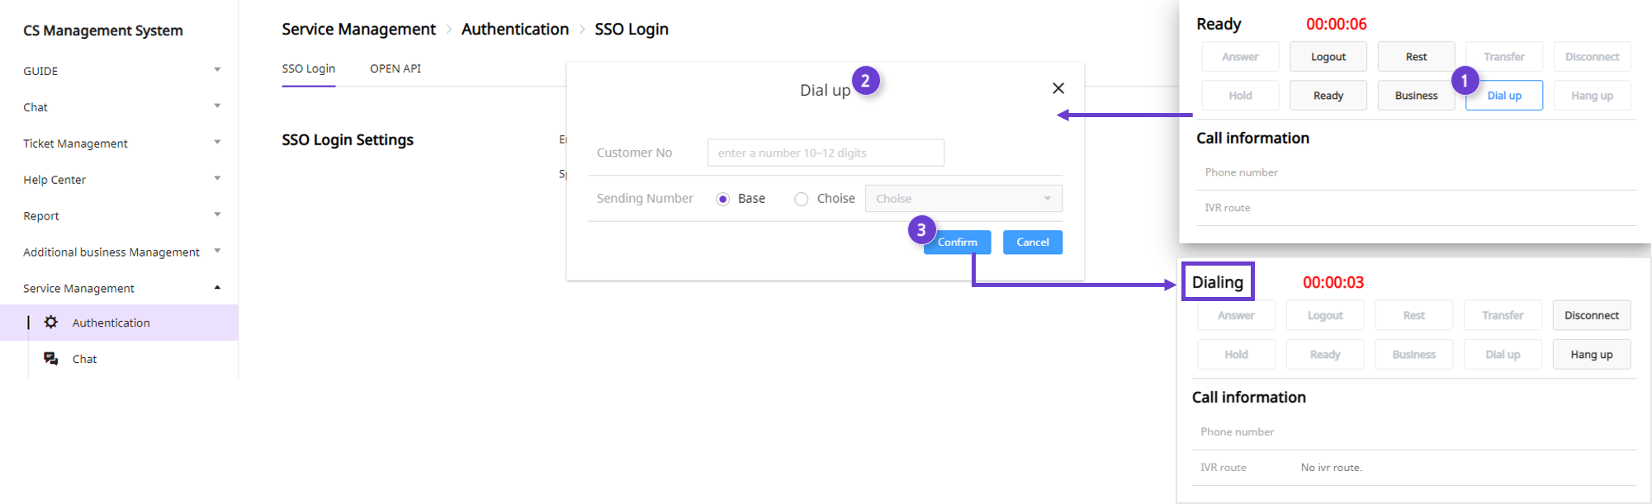Click the Chat bubbles icon under Service Management
This screenshot has width=1652, height=504.
pos(51,359)
